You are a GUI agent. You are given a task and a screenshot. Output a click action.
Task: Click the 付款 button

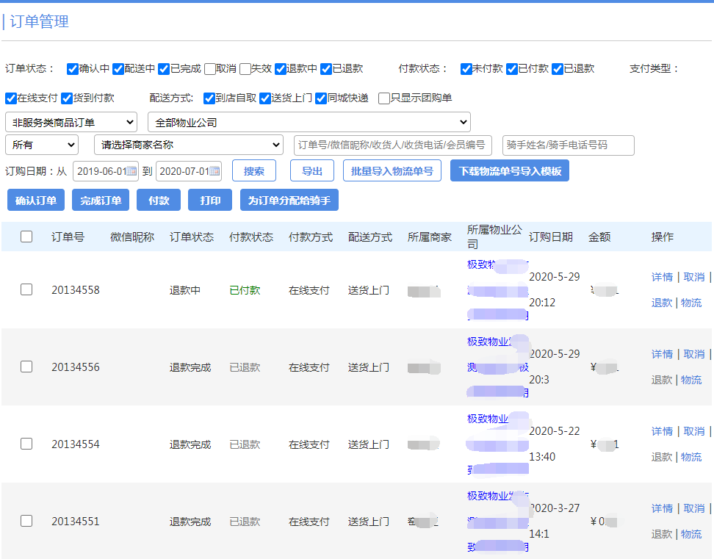(159, 200)
